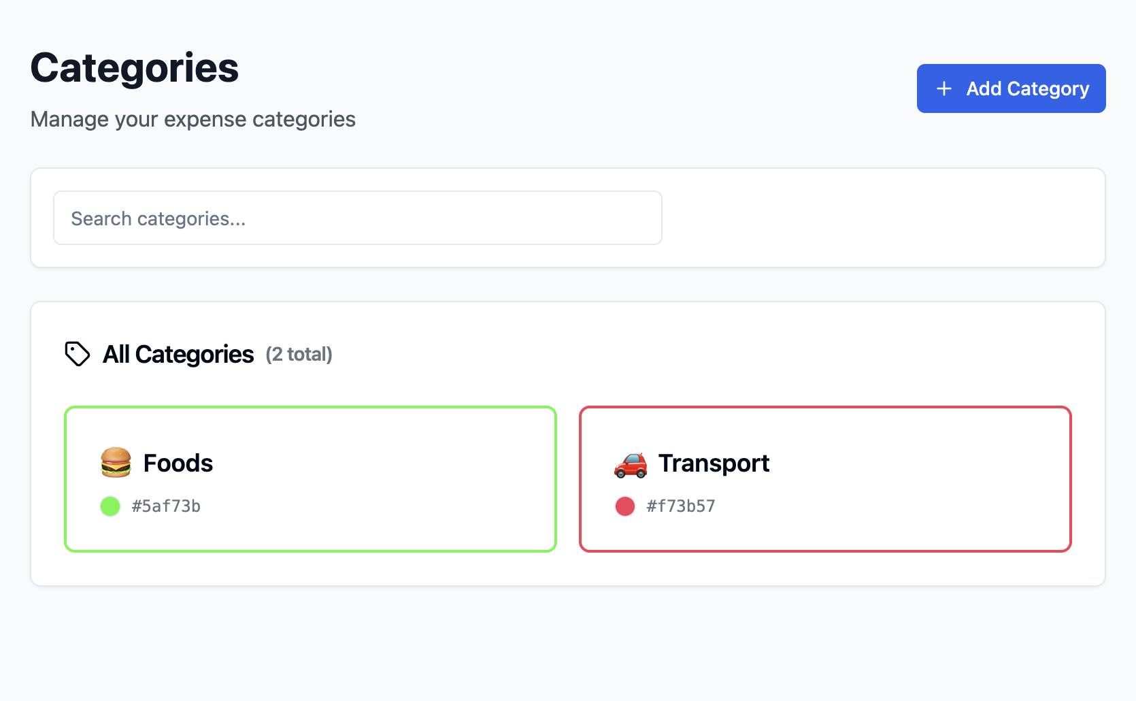Screen dimensions: 1136x701
Task: Click the (2 total) count label
Action: [x=299, y=355]
